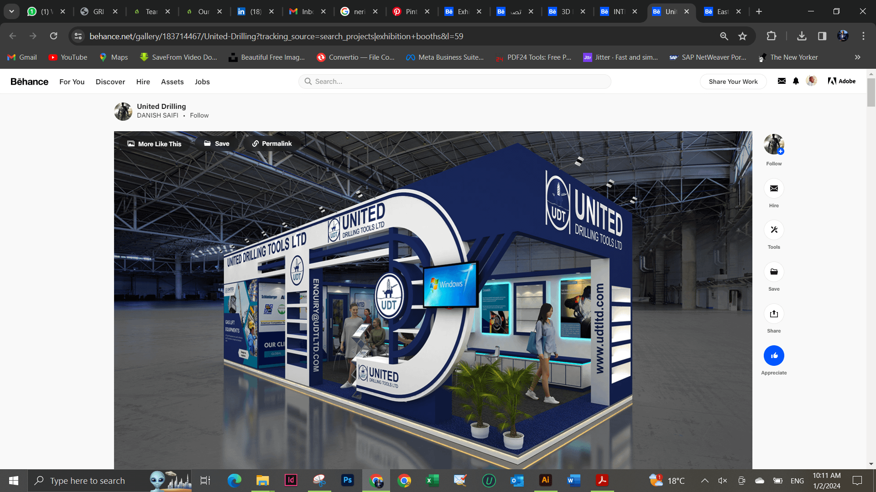Open the Gmail bookmark

tap(22, 57)
